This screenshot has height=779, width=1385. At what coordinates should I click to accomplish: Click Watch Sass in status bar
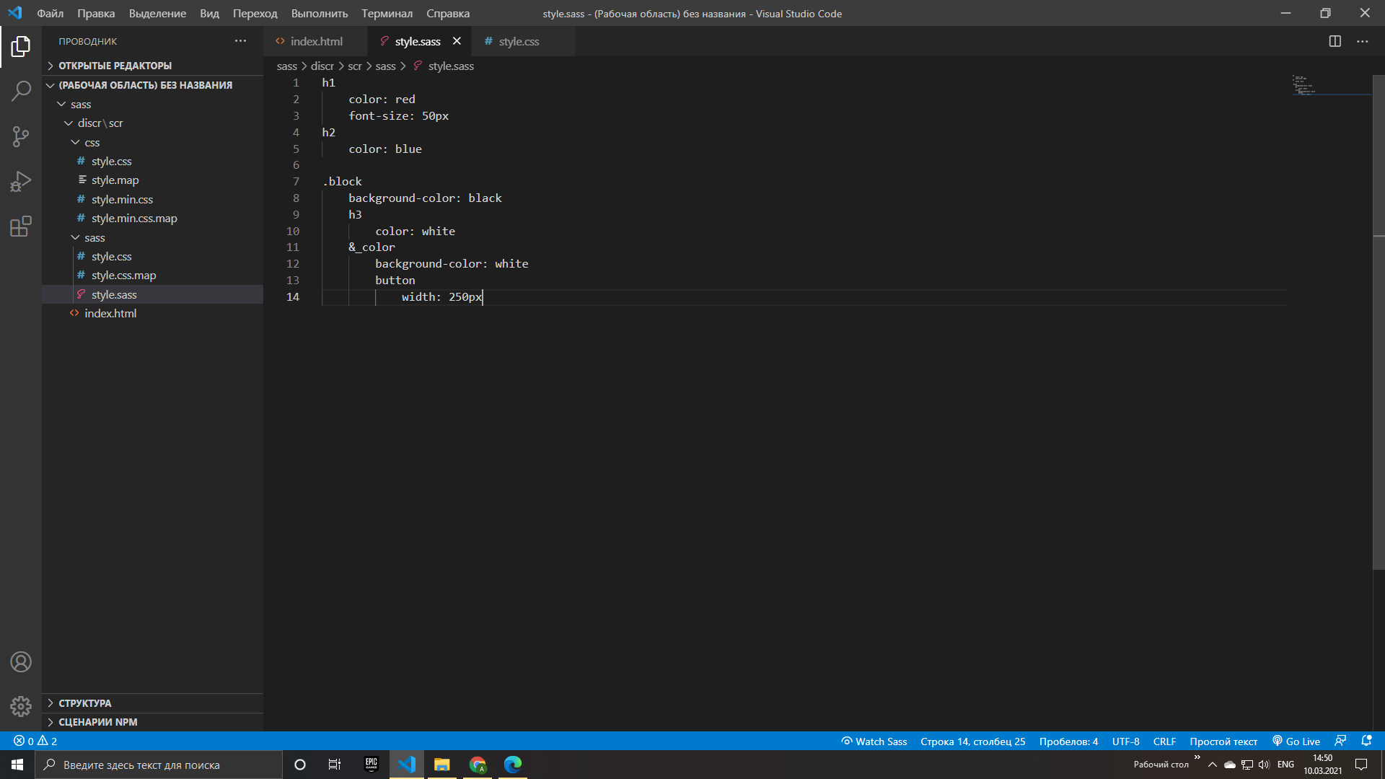point(874,741)
